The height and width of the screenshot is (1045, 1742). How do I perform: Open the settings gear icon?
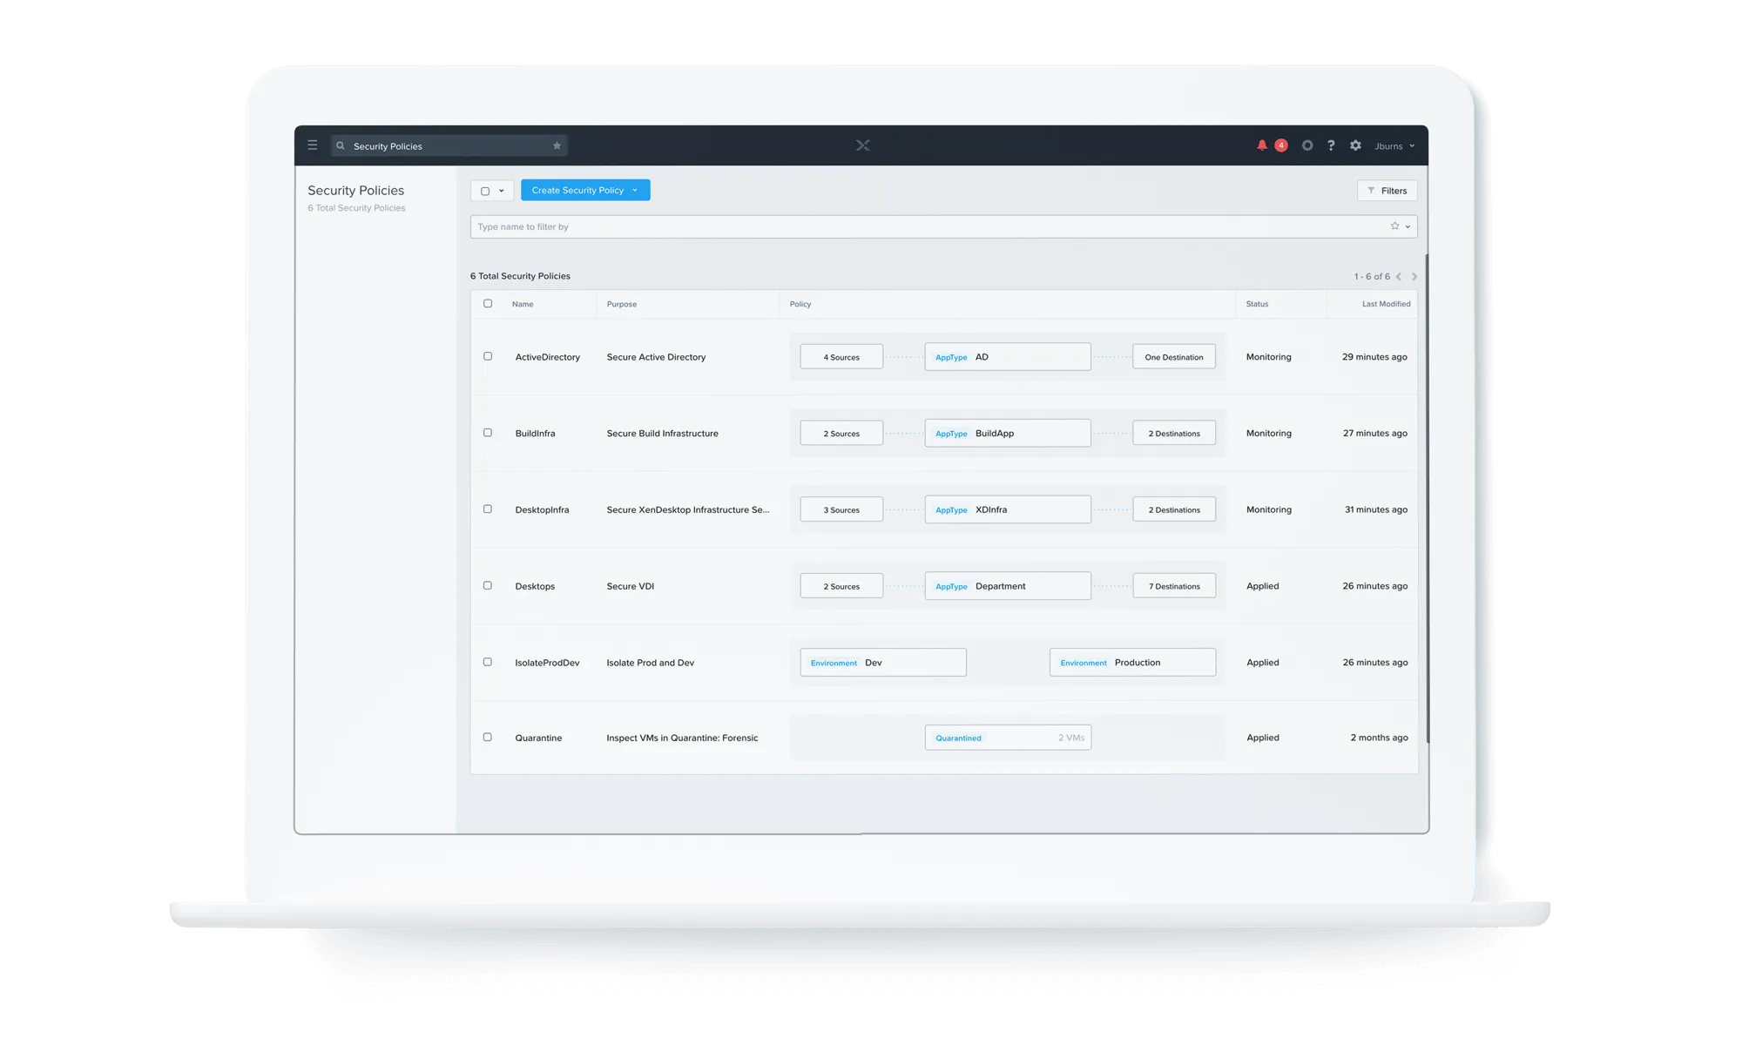(x=1355, y=145)
